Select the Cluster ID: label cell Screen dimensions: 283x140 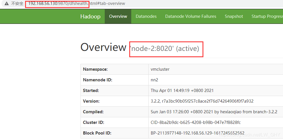point(115,122)
